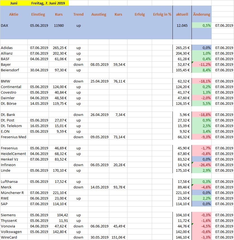Select Beiersdorf entry price 97,30 €

pos(59,70)
